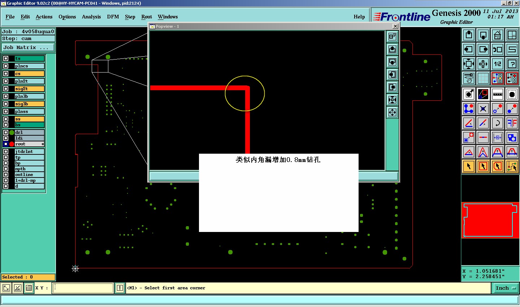Toggle display checkbox for layer ts
The image size is (520, 307).
[x=6, y=58]
